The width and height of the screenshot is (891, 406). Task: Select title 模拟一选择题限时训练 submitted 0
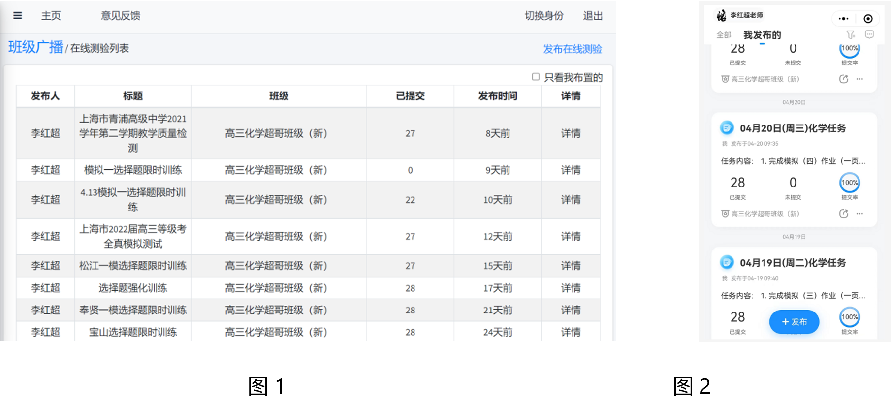133,170
